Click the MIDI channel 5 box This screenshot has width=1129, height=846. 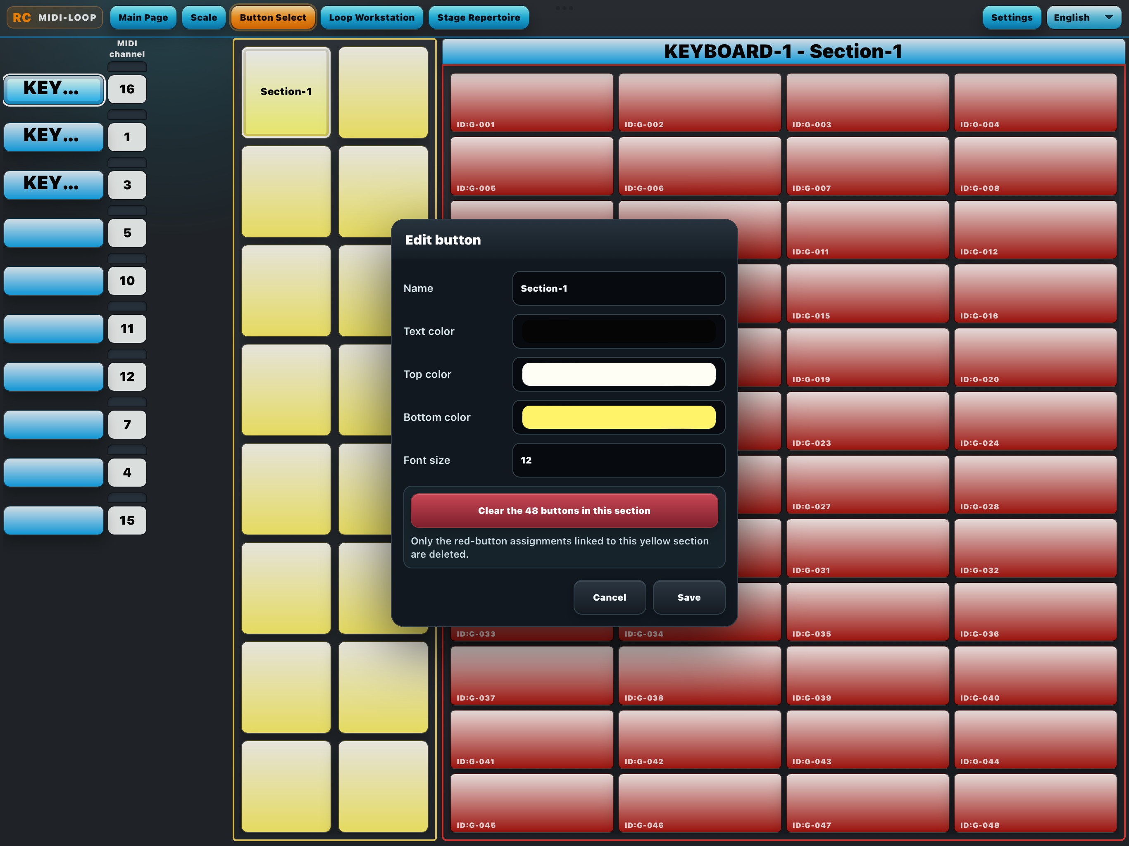[127, 233]
